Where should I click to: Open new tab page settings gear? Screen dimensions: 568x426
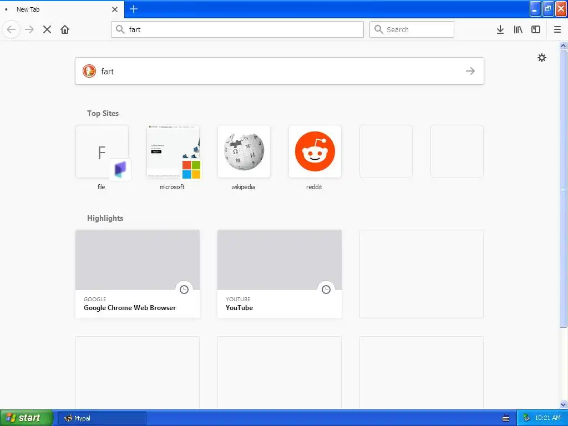pyautogui.click(x=542, y=58)
